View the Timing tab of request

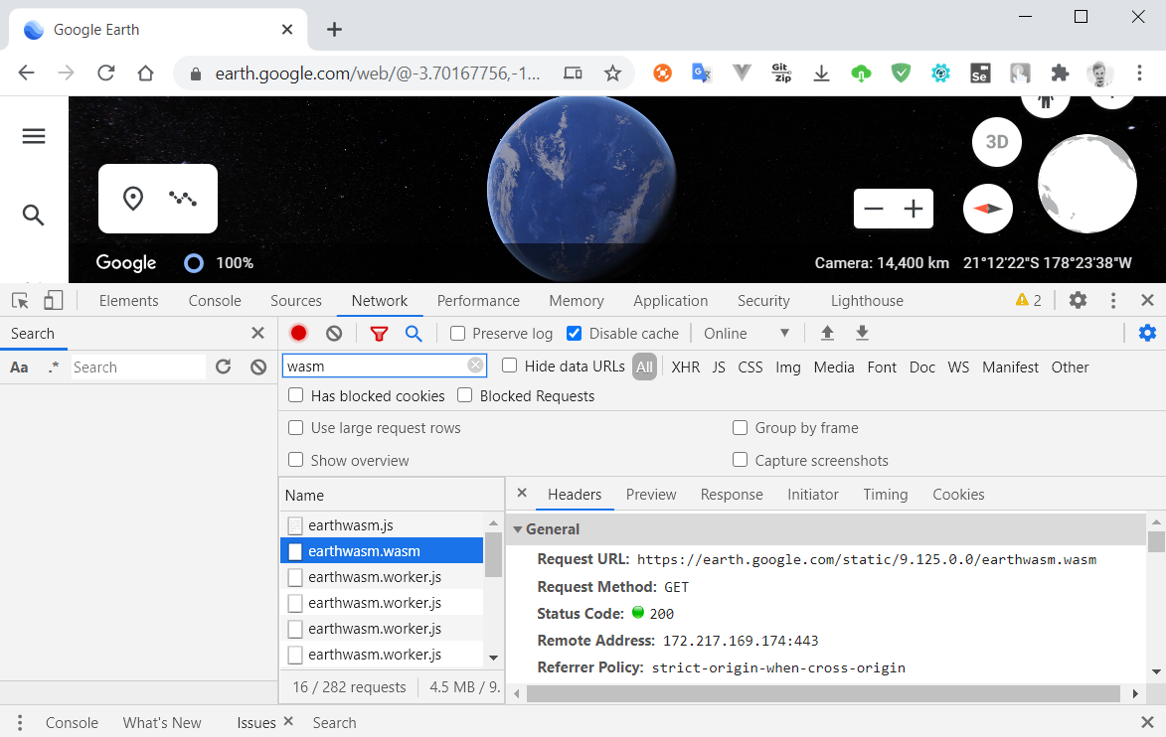click(x=885, y=494)
